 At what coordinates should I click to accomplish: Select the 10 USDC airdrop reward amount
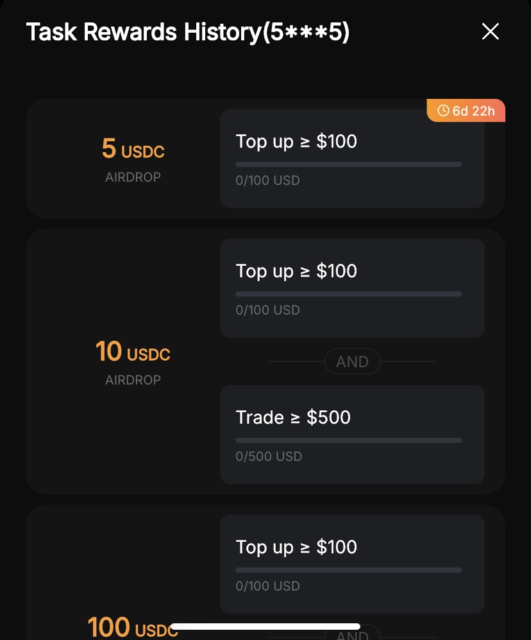point(133,352)
